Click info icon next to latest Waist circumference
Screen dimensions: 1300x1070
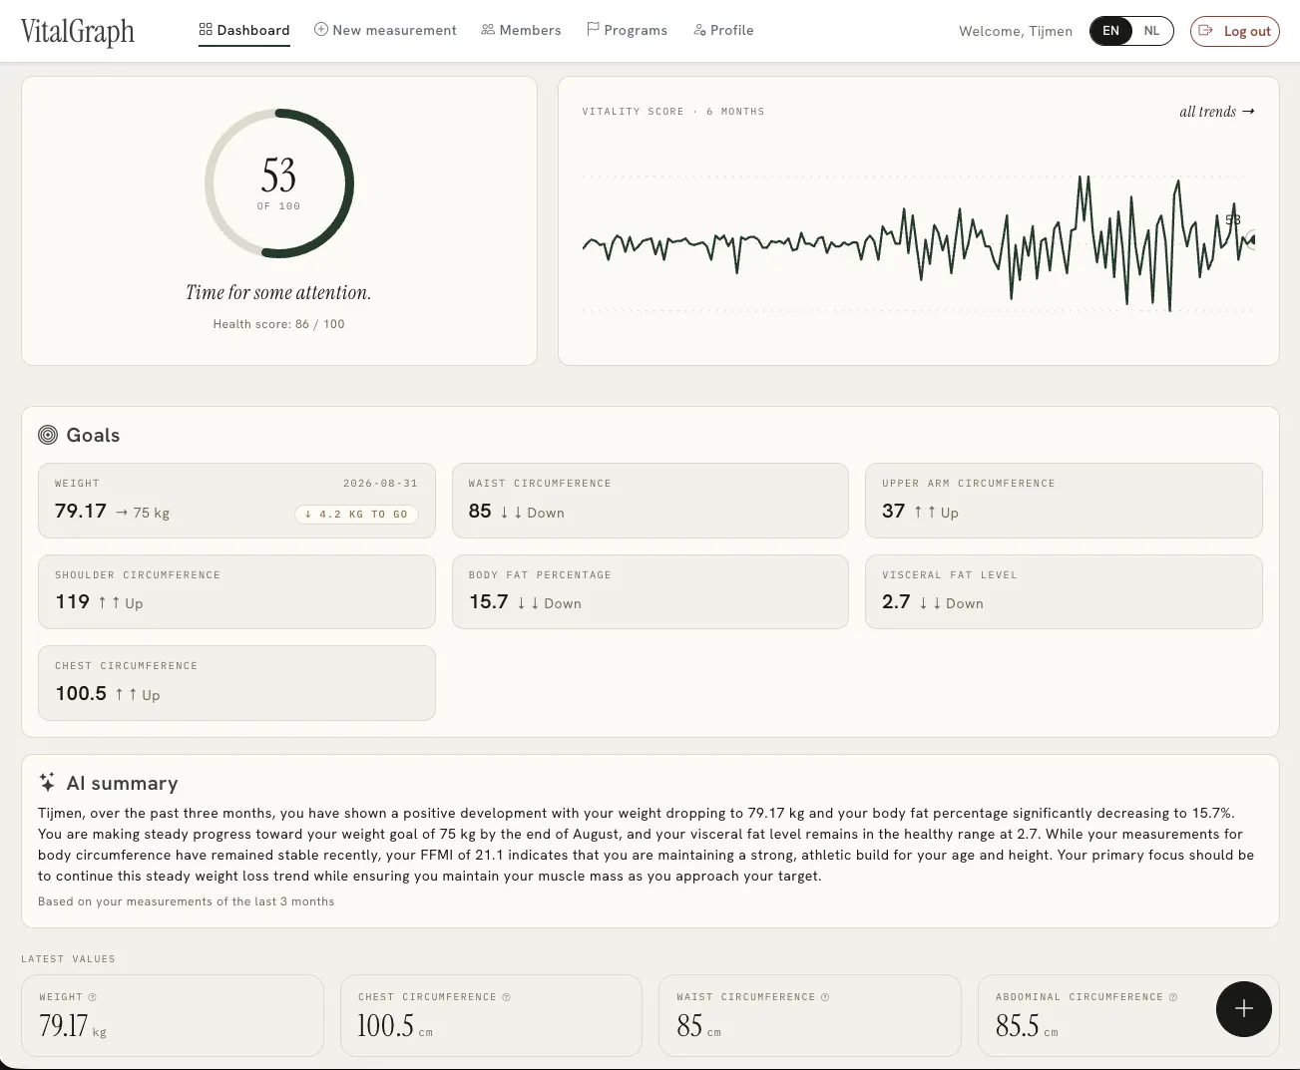coord(825,997)
